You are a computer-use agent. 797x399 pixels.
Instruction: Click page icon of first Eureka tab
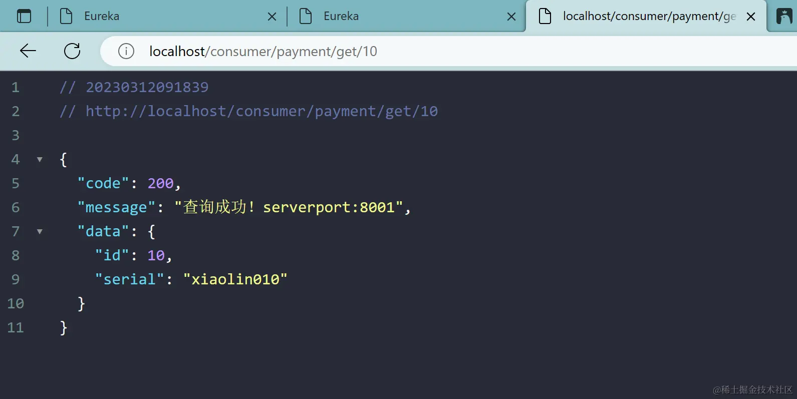click(66, 16)
